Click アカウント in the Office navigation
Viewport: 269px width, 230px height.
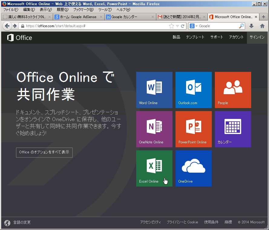(x=236, y=37)
